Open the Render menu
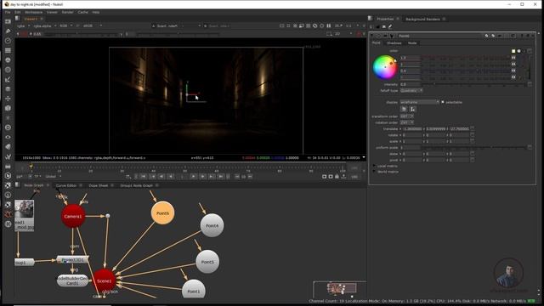This screenshot has height=306, width=544. (x=68, y=12)
